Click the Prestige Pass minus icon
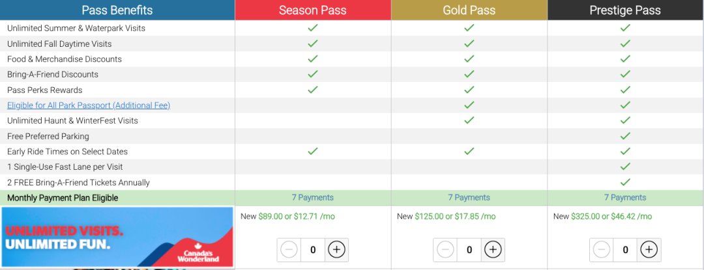 (x=602, y=250)
